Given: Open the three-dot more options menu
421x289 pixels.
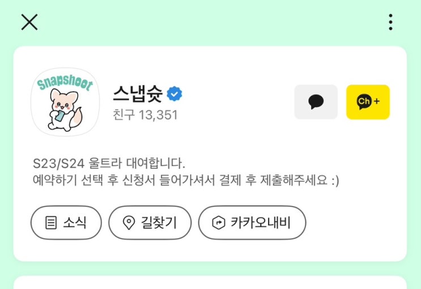Looking at the screenshot, I should click(x=390, y=22).
